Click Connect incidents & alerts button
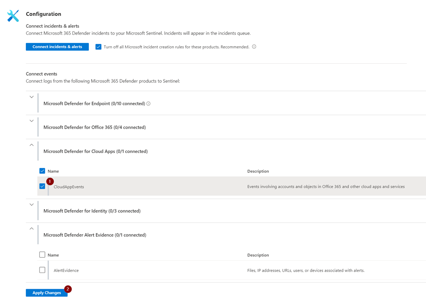Image resolution: width=426 pixels, height=301 pixels. pyautogui.click(x=57, y=47)
